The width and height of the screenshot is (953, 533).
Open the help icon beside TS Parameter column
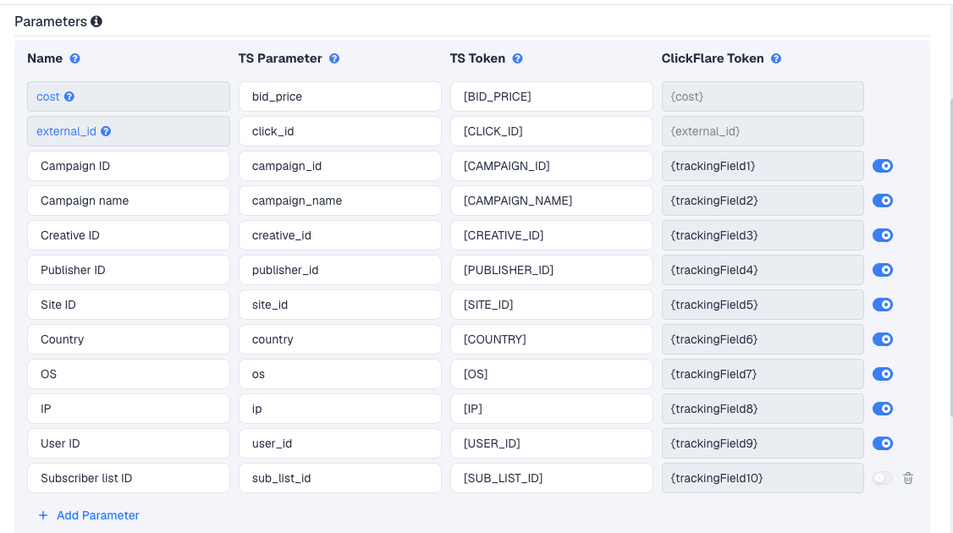click(x=334, y=58)
